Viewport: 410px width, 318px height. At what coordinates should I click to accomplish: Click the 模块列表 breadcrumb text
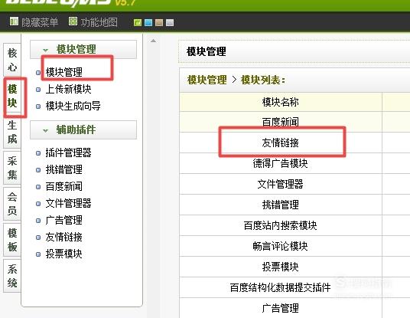263,80
